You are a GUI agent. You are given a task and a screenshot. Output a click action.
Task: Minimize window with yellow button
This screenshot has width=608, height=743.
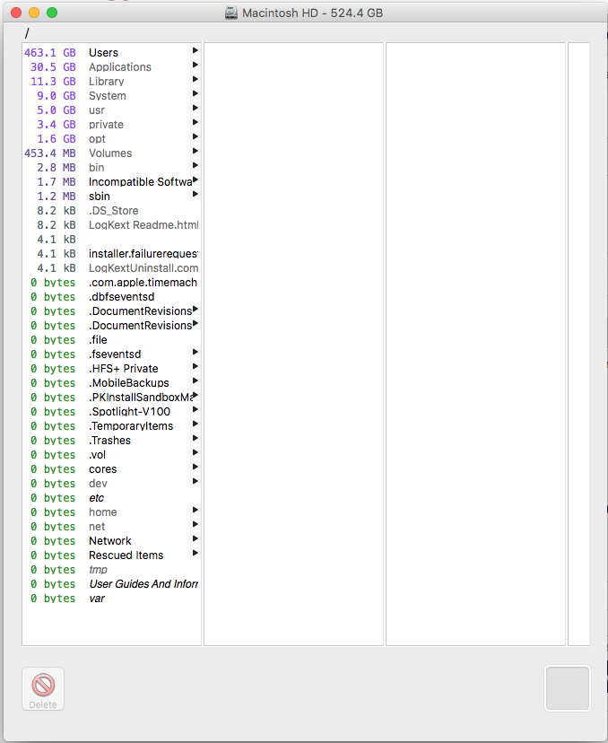click(34, 13)
